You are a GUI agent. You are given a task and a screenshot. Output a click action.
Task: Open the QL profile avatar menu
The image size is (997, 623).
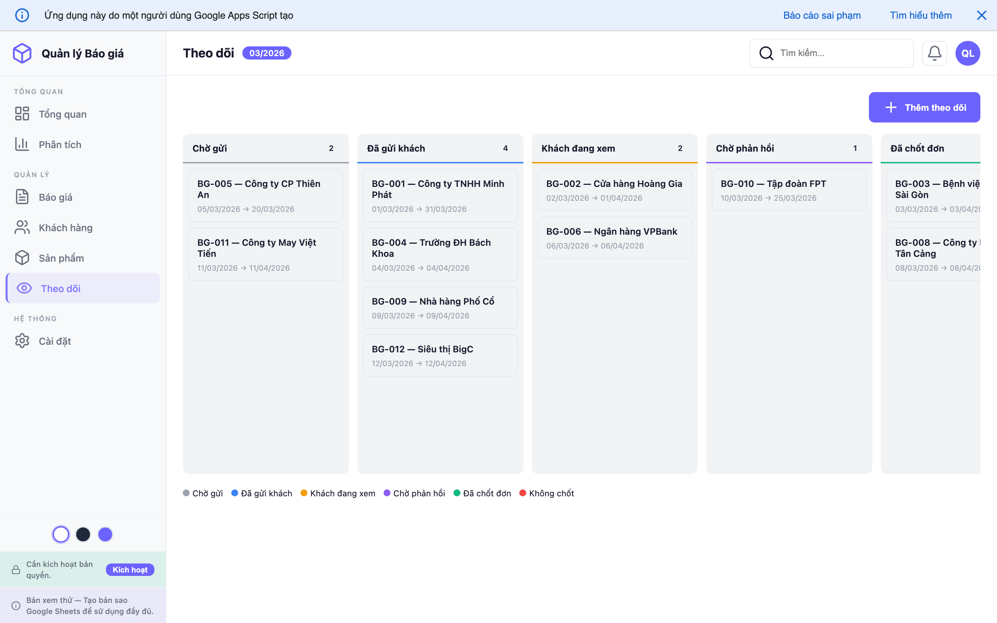[968, 53]
